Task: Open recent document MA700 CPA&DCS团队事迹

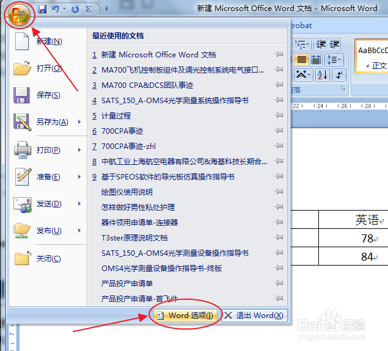Action: (188, 85)
